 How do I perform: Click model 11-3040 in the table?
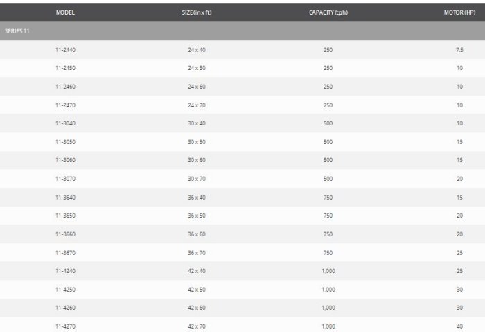65,123
